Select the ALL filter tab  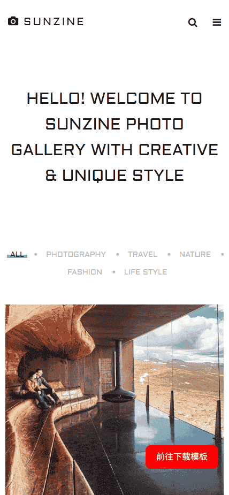click(x=17, y=254)
